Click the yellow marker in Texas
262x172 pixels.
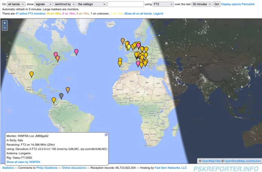(32, 74)
